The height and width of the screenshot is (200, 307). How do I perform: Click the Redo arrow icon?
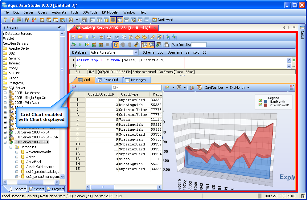pos(145,37)
